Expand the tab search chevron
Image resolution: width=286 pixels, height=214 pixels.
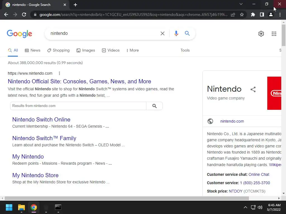click(241, 4)
